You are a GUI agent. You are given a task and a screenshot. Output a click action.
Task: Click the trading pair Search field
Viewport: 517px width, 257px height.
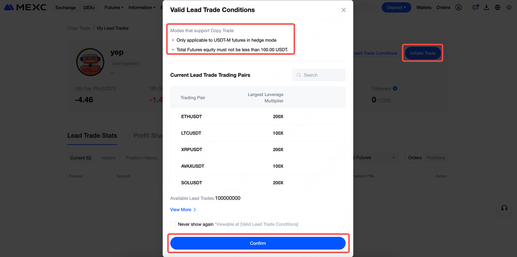point(319,75)
